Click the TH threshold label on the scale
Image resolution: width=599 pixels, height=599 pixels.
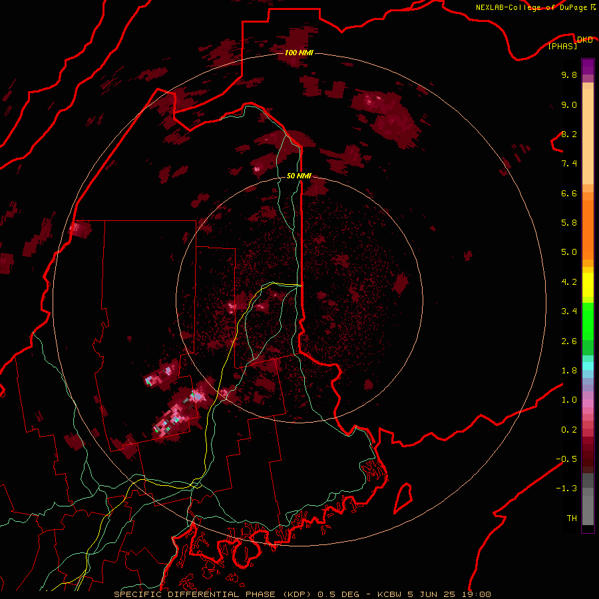pyautogui.click(x=572, y=518)
